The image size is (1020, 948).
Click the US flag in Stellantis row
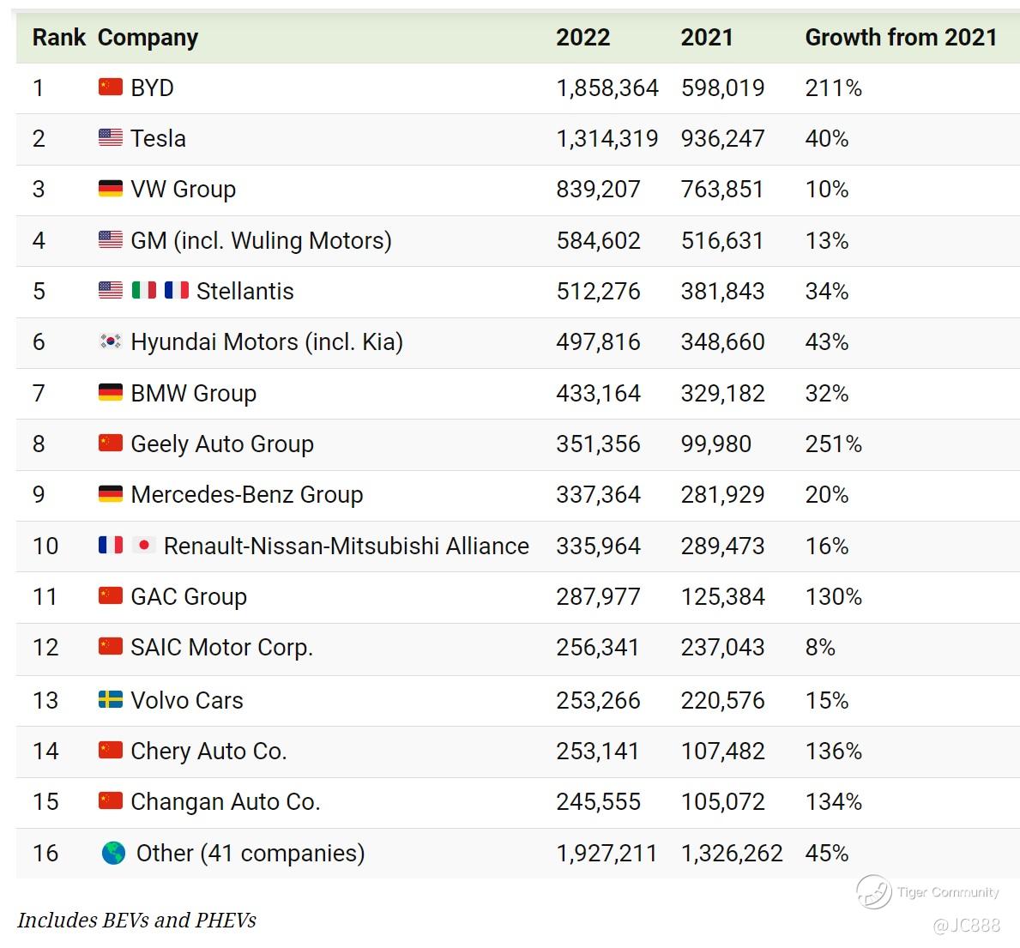pyautogui.click(x=110, y=290)
